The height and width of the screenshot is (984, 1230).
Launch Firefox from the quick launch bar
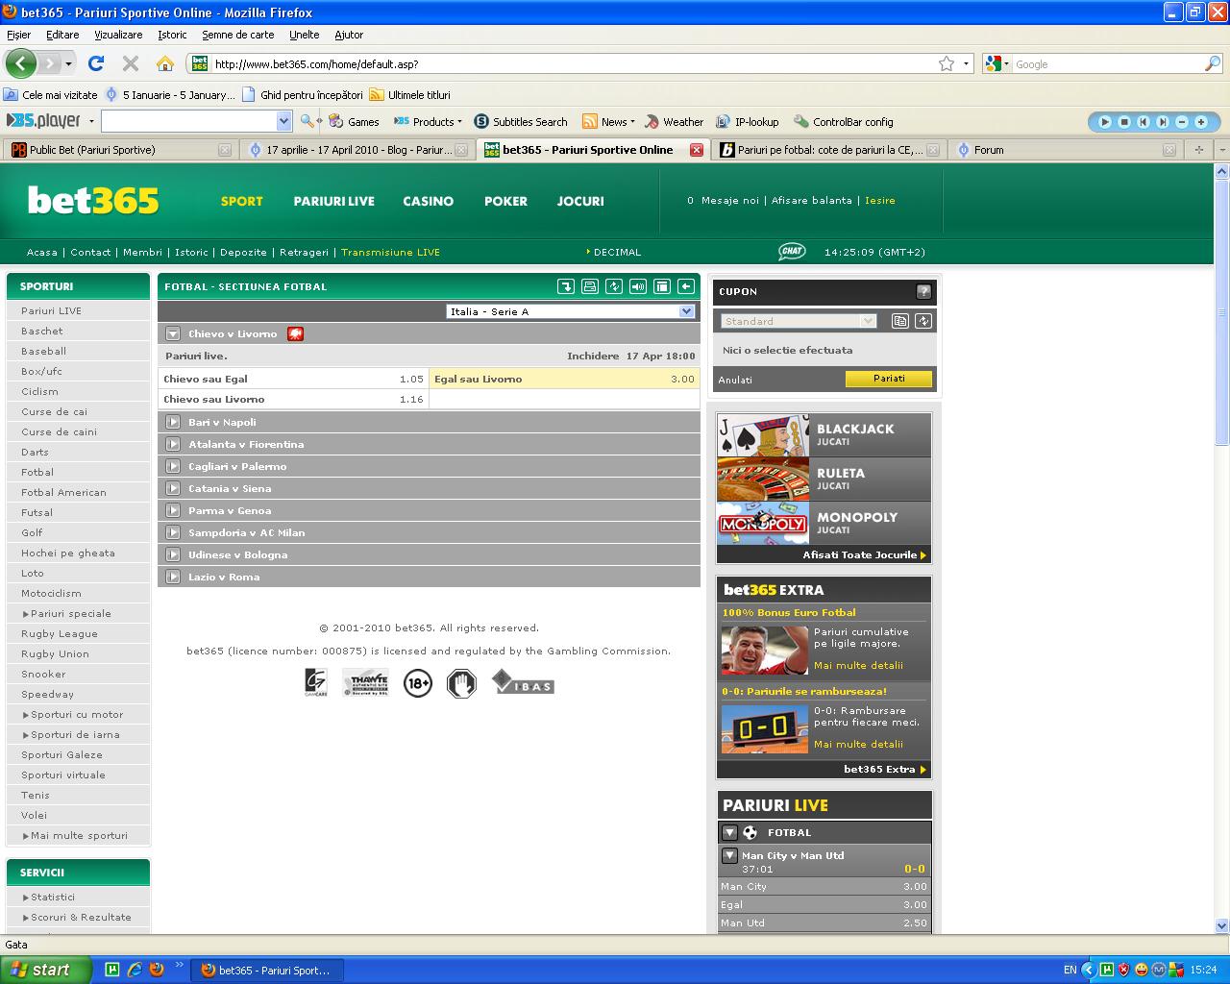157,970
